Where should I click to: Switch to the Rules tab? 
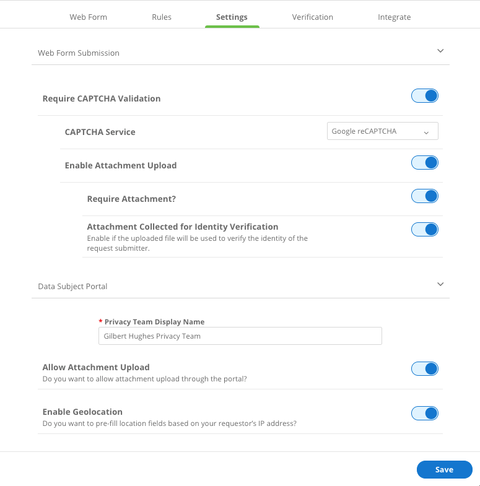click(x=162, y=17)
